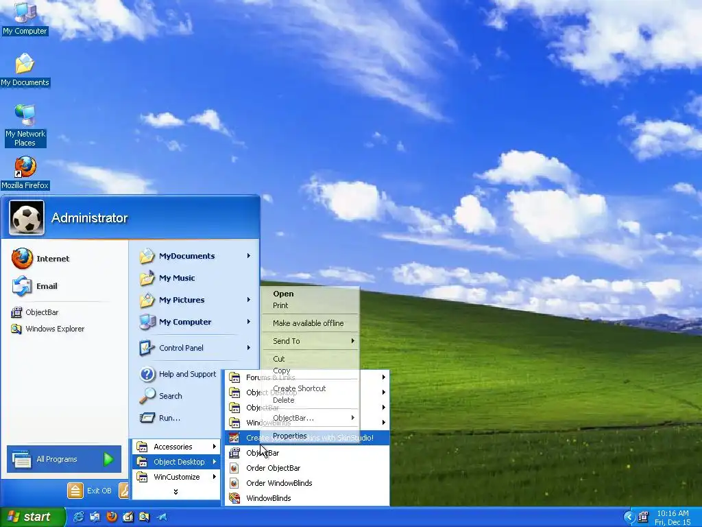Select Create Shortcut in context menu
702x527 pixels.
300,388
